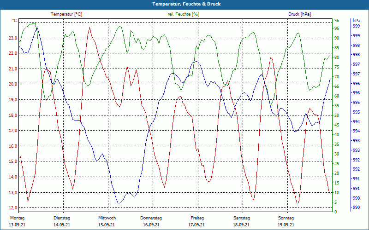Image resolution: width=369 pixels, height=230 pixels.
Task: Click green humidity axis value '35'
Action: (x=337, y=144)
